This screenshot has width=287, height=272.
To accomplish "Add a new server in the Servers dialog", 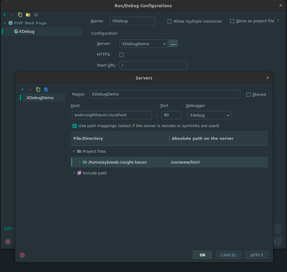I will pyautogui.click(x=23, y=89).
